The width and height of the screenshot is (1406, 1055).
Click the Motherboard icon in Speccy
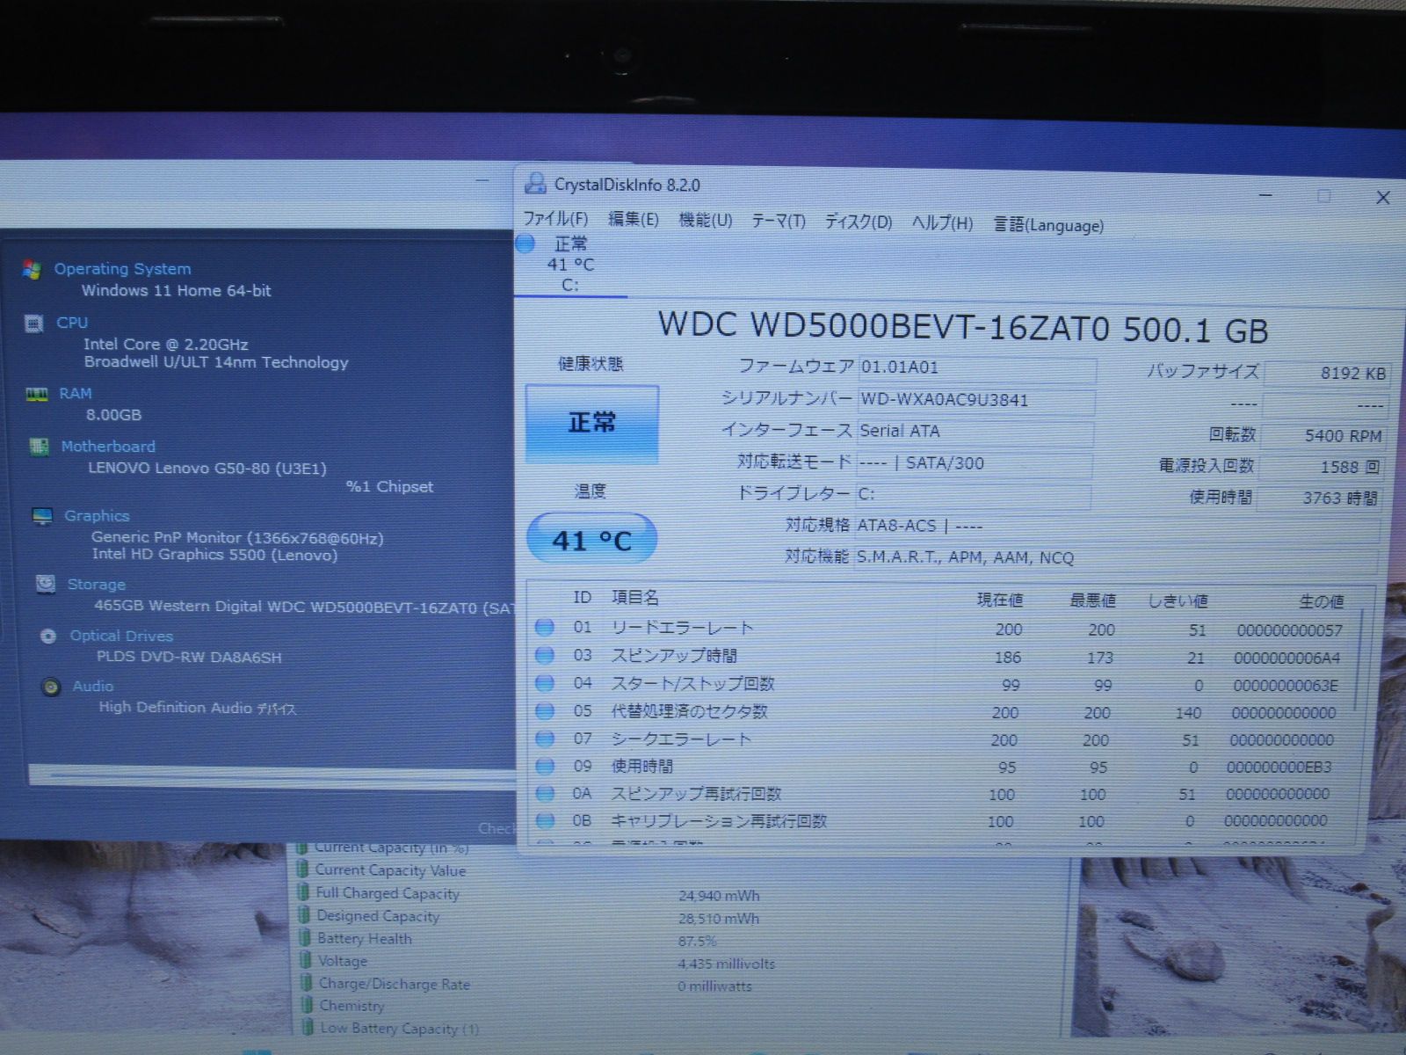pyautogui.click(x=39, y=447)
